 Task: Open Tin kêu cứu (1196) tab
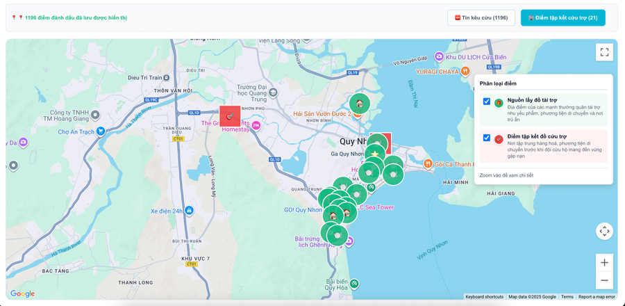point(481,17)
